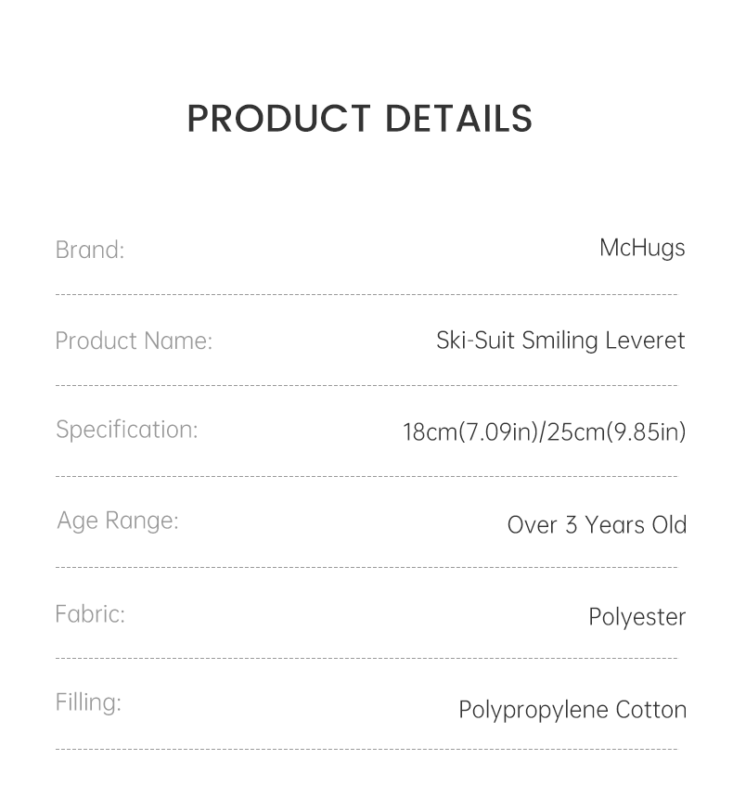Click the word DETAILS in the heading
Screen dimensions: 733x798
(x=458, y=119)
